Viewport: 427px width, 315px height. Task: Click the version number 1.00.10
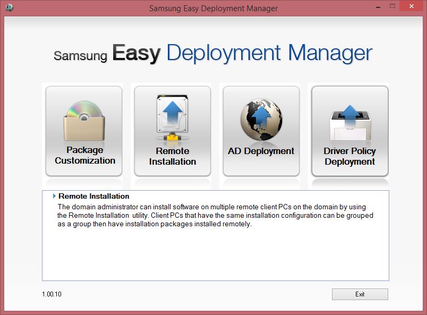pos(51,294)
